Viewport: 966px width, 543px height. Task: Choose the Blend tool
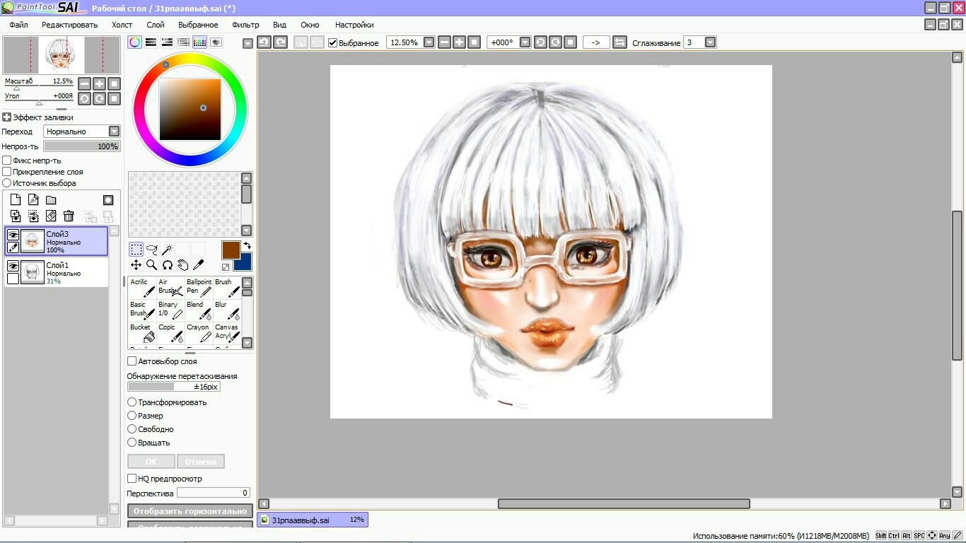199,310
